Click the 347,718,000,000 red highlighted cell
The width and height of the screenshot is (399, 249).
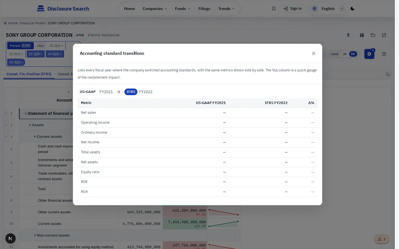click(185, 245)
